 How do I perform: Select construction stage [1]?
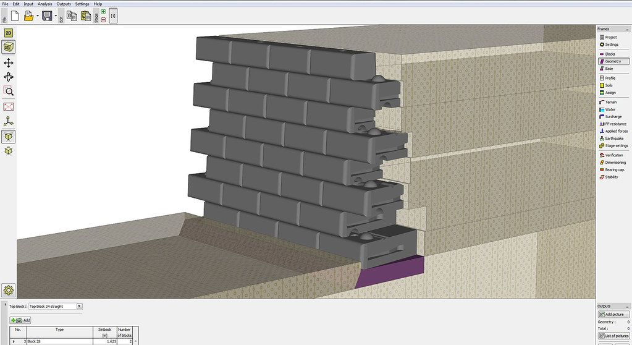pyautogui.click(x=113, y=16)
